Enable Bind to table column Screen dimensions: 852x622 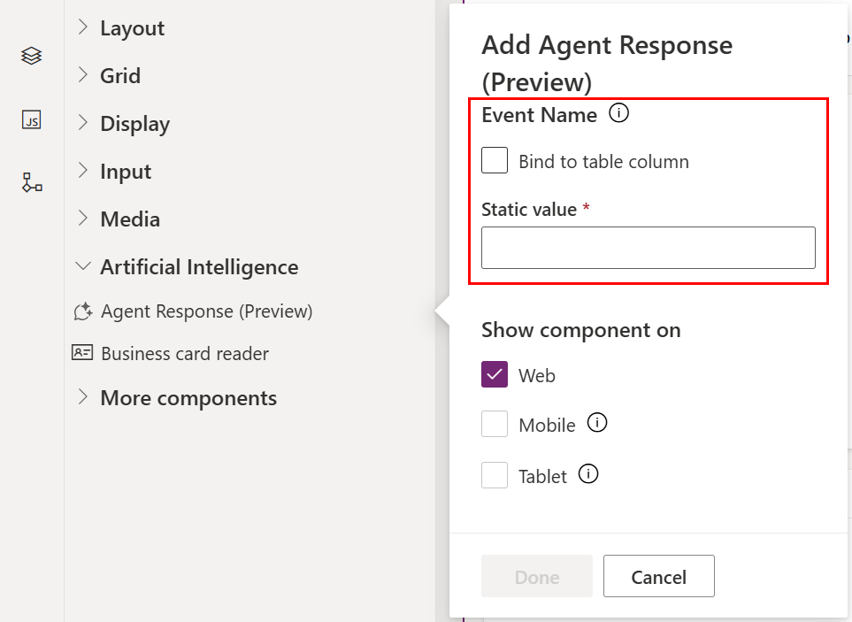[495, 160]
